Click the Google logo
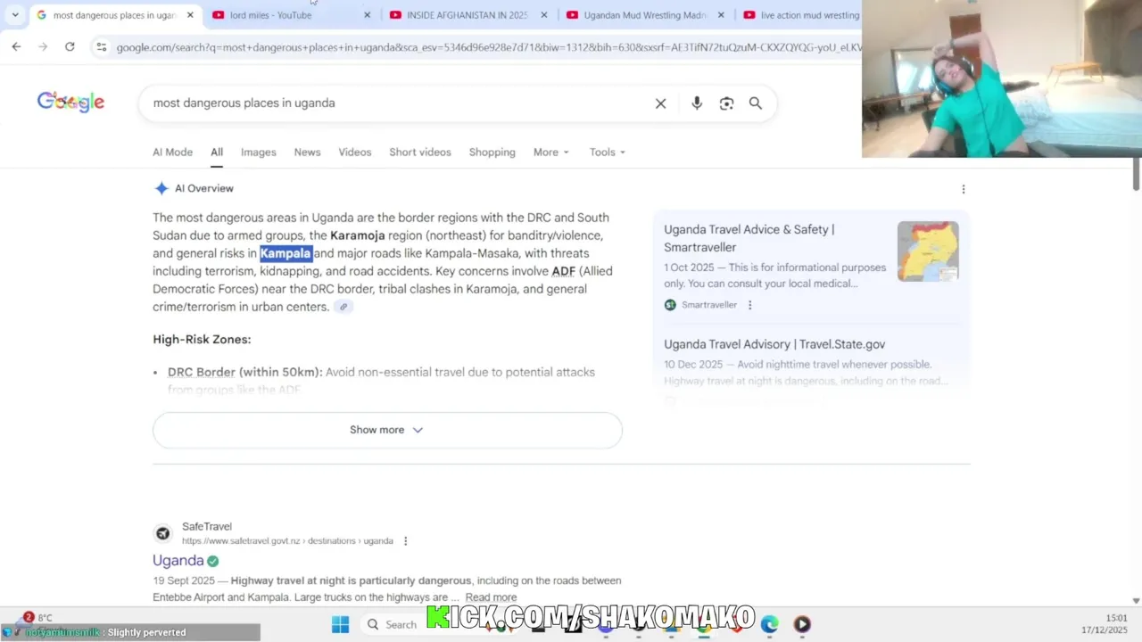1142x642 pixels. click(70, 103)
